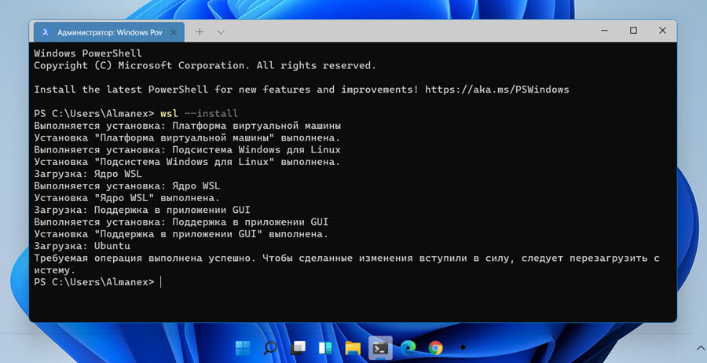Show hidden system tray icons chevron
Image resolution: width=707 pixels, height=363 pixels.
point(700,347)
